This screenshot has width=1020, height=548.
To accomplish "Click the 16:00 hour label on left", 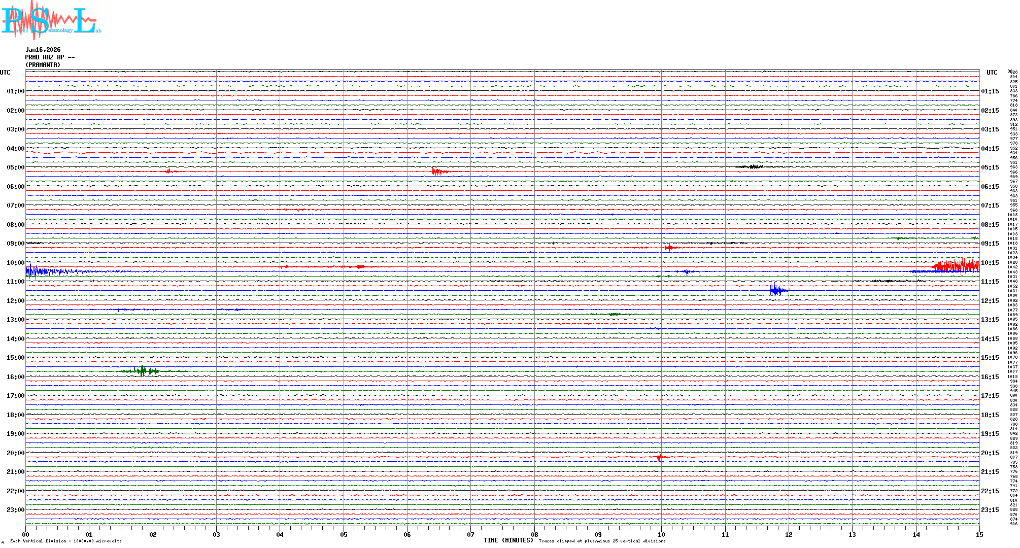I will pyautogui.click(x=15, y=377).
